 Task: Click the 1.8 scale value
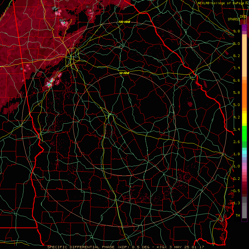(x=237, y=154)
